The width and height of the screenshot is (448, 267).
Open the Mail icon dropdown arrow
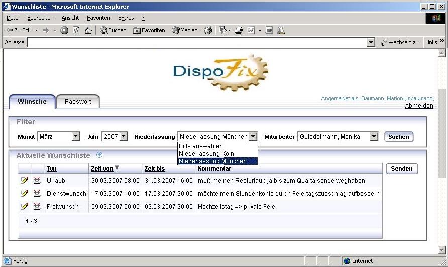pos(229,30)
